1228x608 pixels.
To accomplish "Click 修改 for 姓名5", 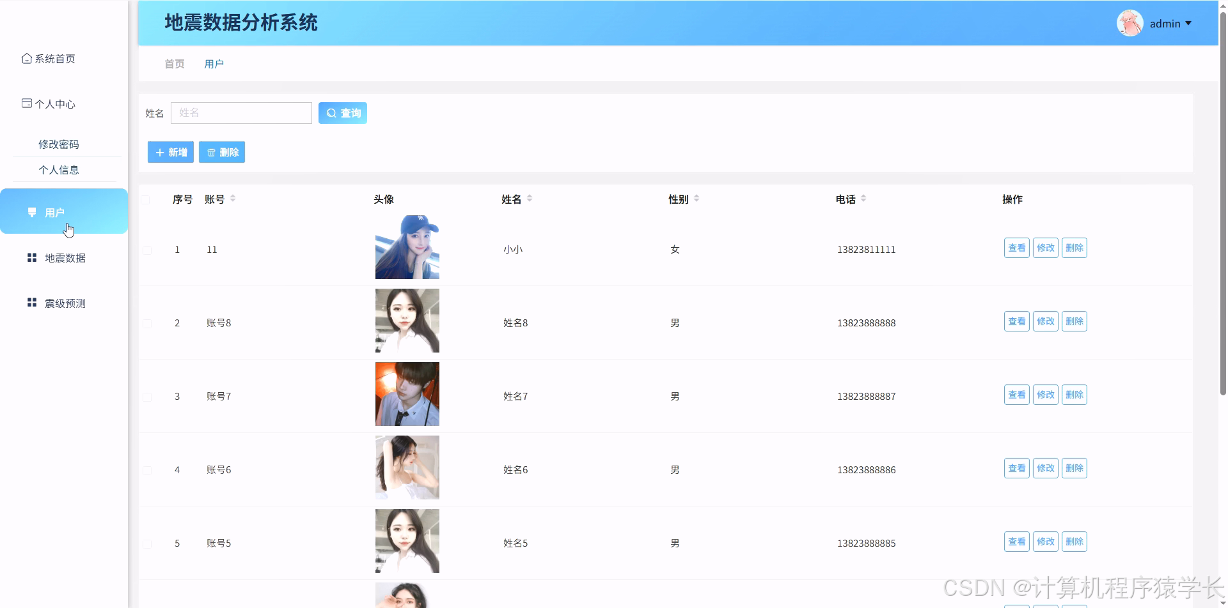I will [1046, 542].
